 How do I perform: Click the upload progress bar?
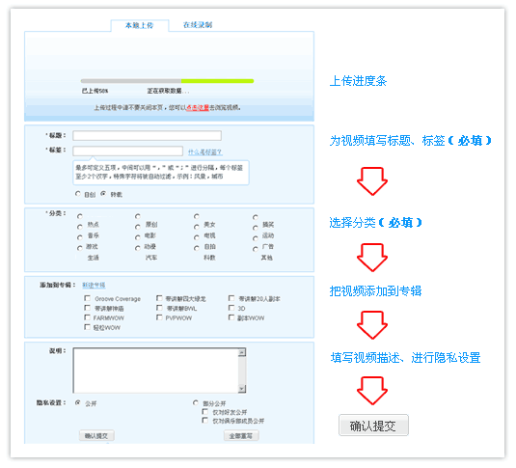point(167,81)
